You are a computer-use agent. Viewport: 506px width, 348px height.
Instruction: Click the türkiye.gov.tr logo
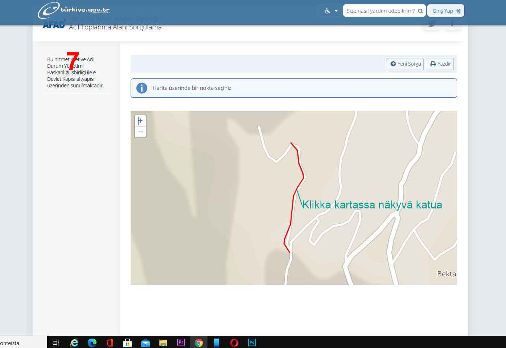[74, 10]
